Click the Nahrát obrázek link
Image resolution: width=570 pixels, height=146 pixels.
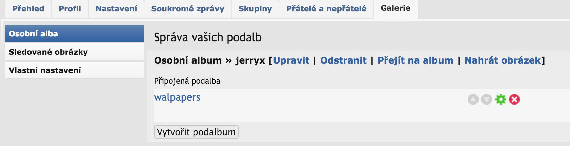(x=503, y=60)
